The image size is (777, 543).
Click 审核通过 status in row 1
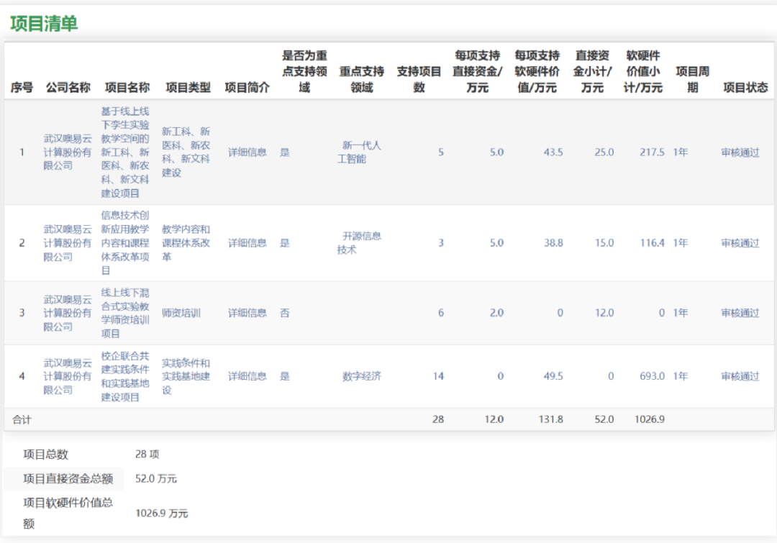click(740, 152)
